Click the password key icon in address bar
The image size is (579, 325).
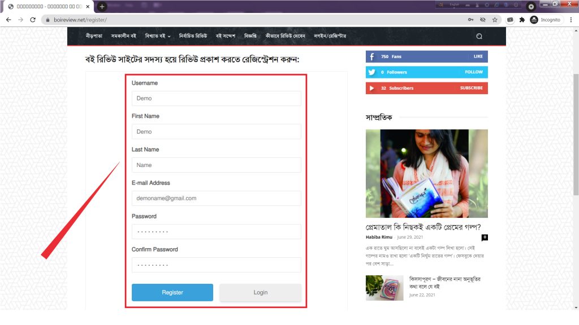pos(470,20)
